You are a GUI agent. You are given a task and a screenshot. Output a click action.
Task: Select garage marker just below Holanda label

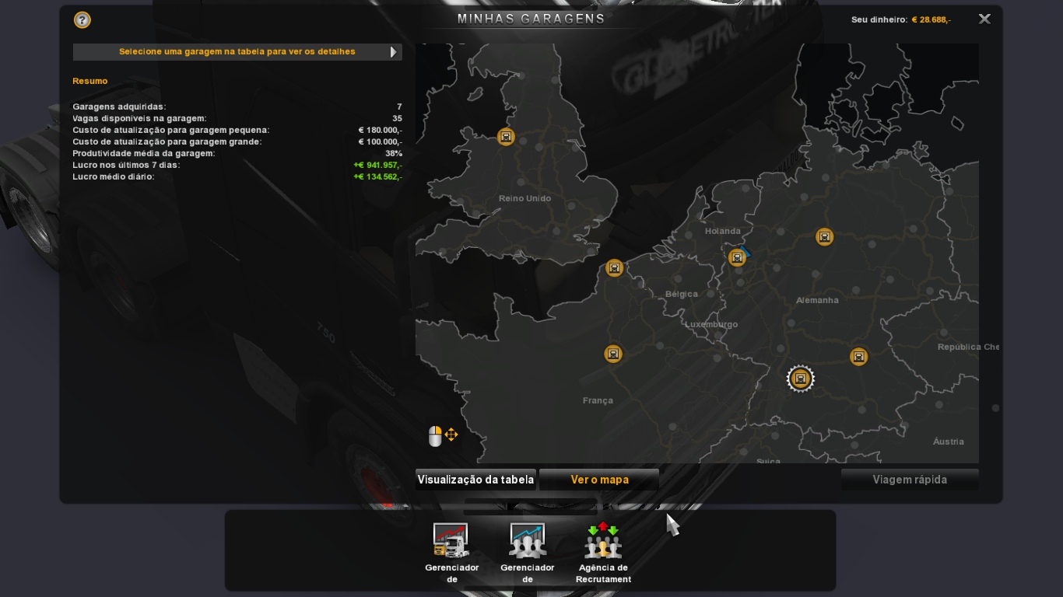click(736, 257)
